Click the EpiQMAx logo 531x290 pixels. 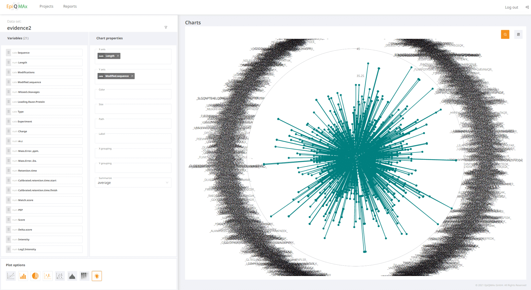click(17, 6)
